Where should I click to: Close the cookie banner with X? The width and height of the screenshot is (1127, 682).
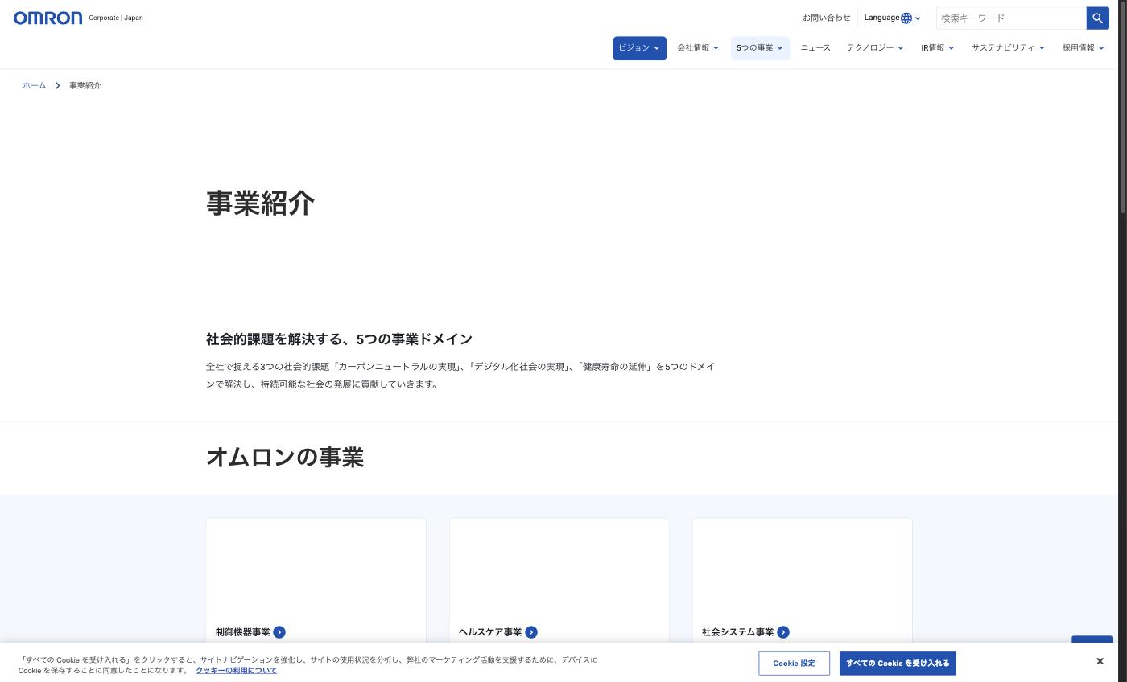[1100, 661]
